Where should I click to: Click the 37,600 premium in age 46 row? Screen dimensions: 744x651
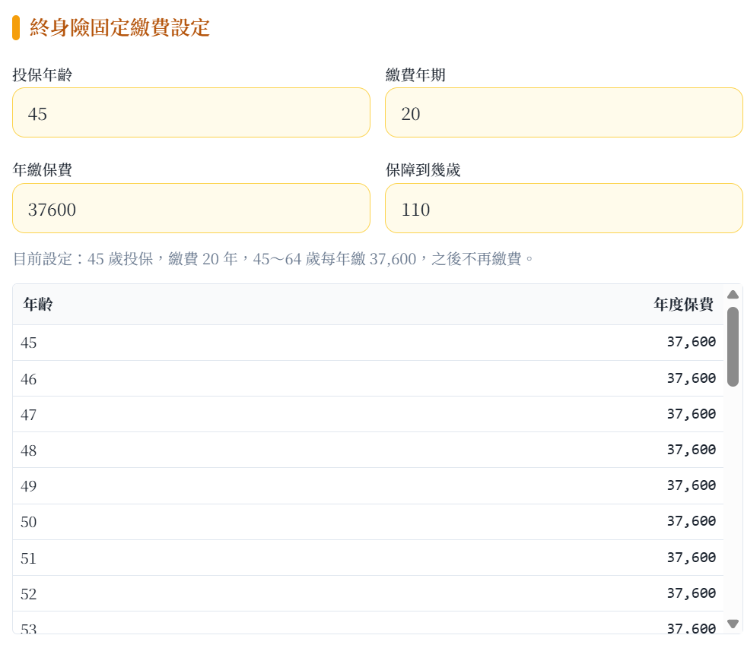click(x=692, y=378)
